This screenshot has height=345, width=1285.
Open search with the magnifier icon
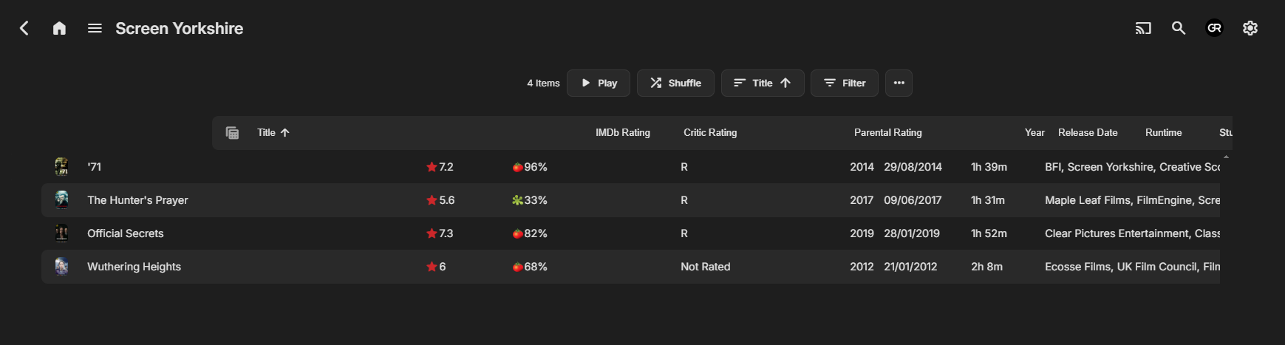click(x=1179, y=28)
